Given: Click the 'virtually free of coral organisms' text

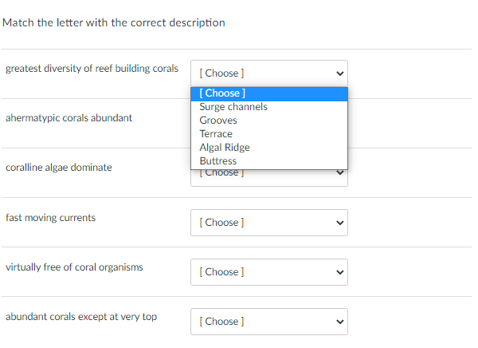Looking at the screenshot, I should (x=74, y=267).
